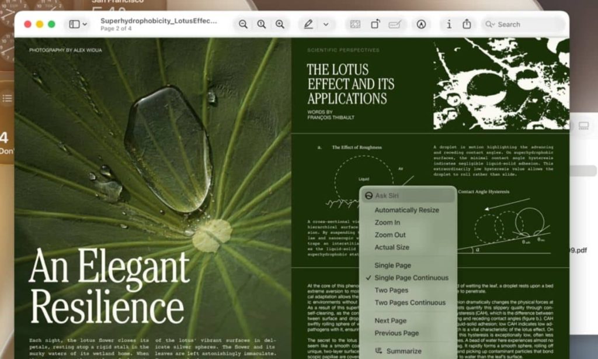Click the white lotus surface image

501,84
